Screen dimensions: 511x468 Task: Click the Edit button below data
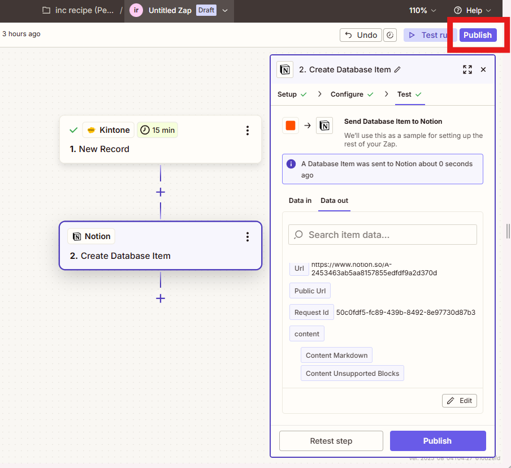pyautogui.click(x=460, y=401)
